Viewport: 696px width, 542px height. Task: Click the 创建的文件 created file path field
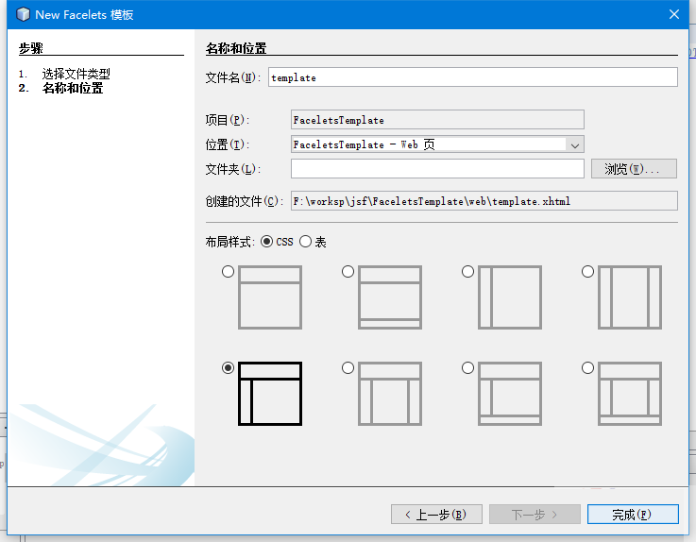(484, 201)
